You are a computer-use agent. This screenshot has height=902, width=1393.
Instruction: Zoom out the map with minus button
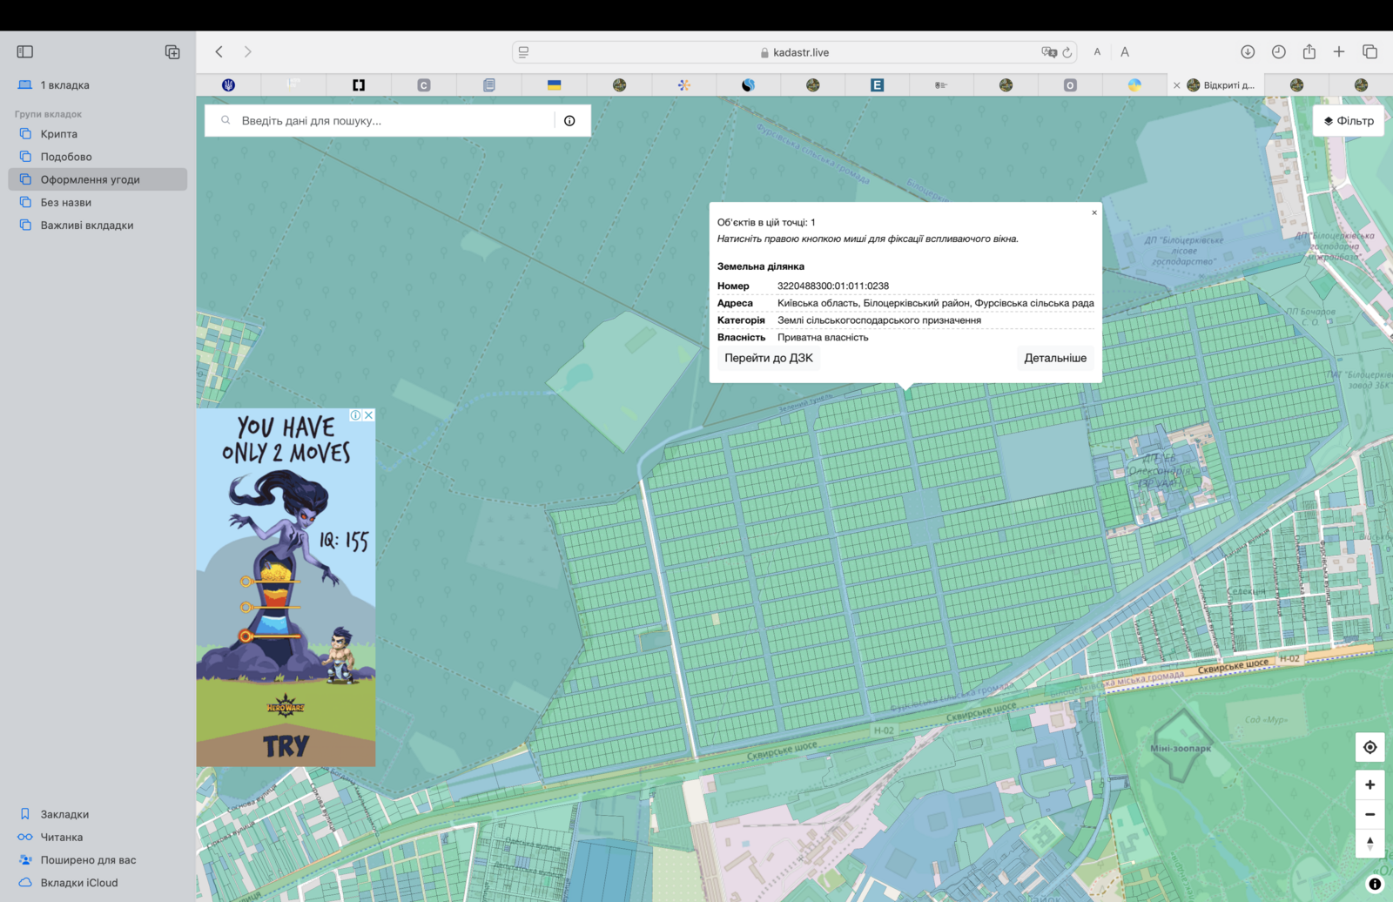(x=1369, y=814)
